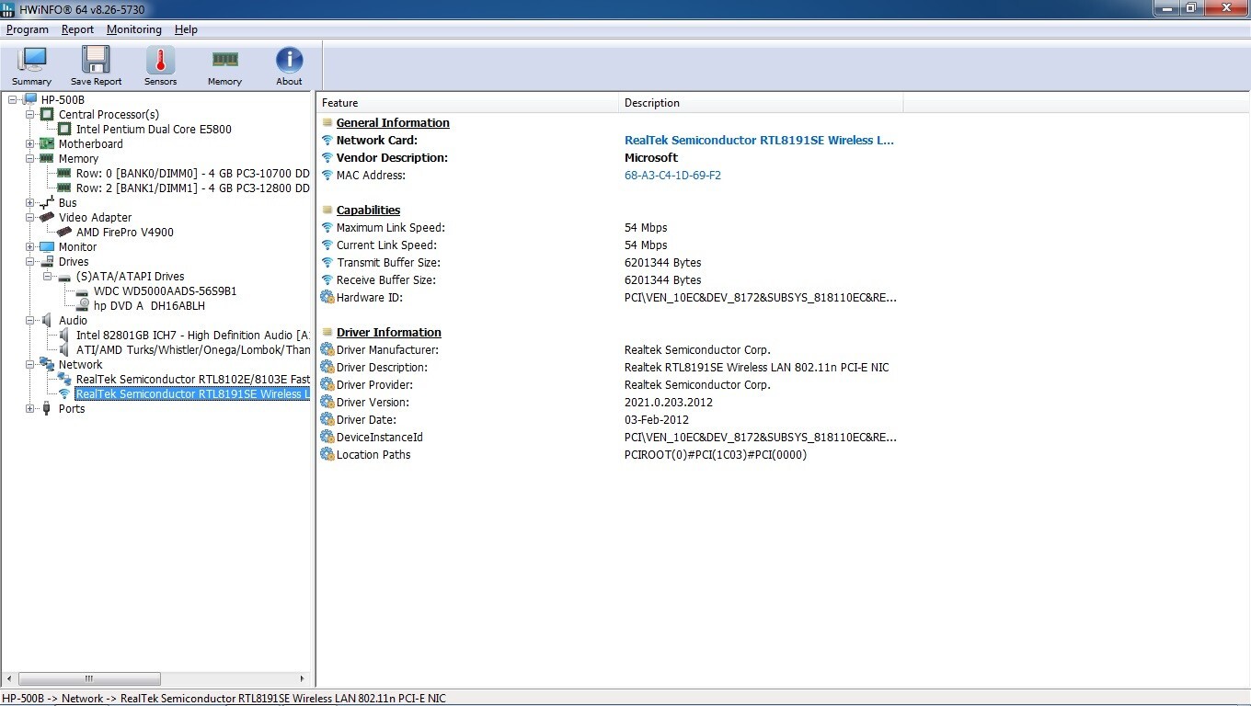Screen dimensions: 1251x706
Task: Expand the Motherboard tree node
Action: click(29, 143)
